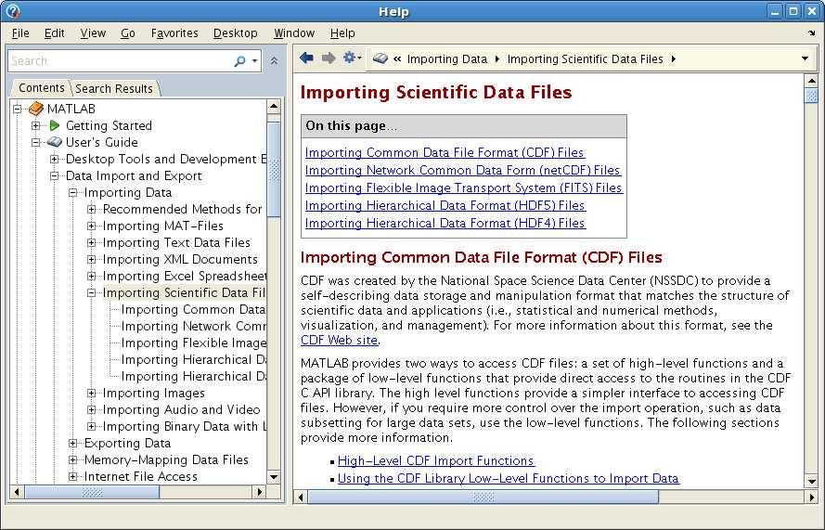The height and width of the screenshot is (530, 825).
Task: Click the back navigation arrow
Action: [306, 58]
